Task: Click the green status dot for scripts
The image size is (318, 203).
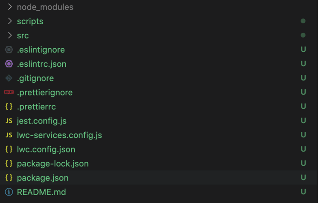Action: tap(303, 21)
